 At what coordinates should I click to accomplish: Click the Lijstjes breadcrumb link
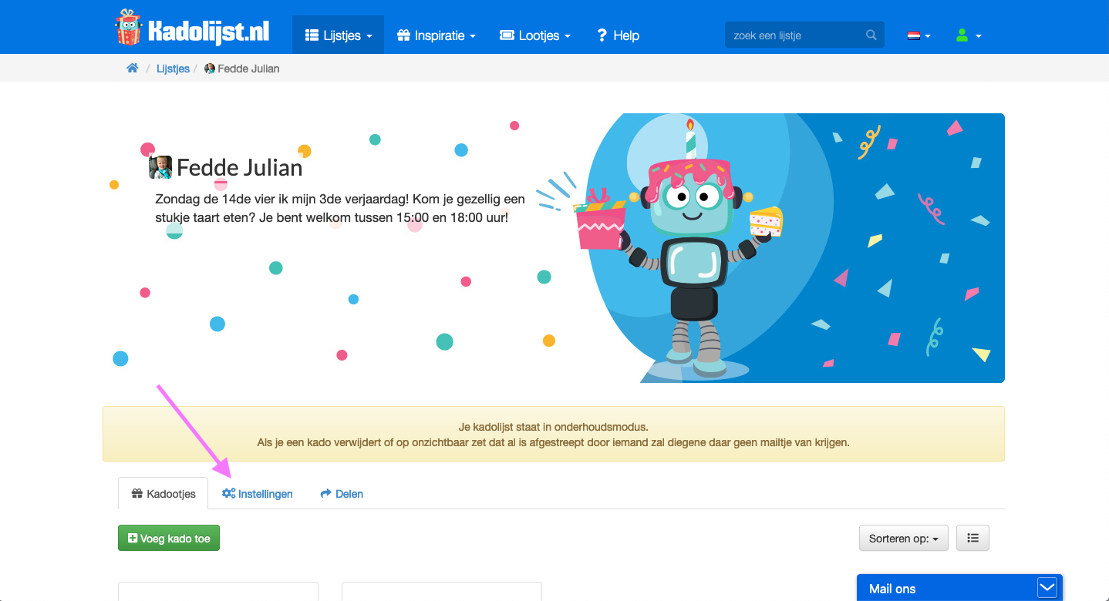173,69
